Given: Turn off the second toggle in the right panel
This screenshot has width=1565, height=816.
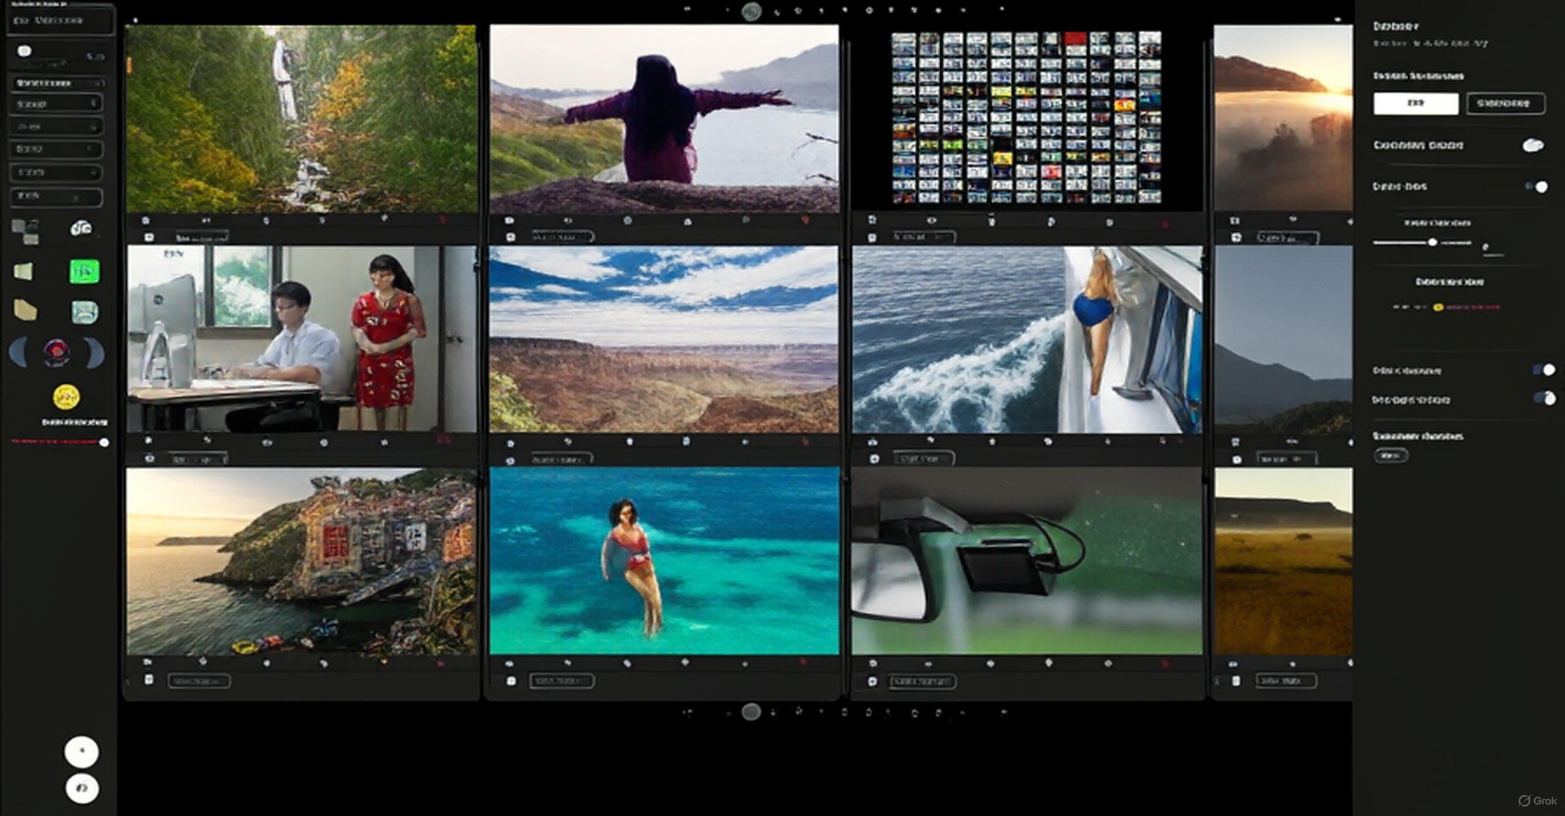Looking at the screenshot, I should click(x=1537, y=186).
